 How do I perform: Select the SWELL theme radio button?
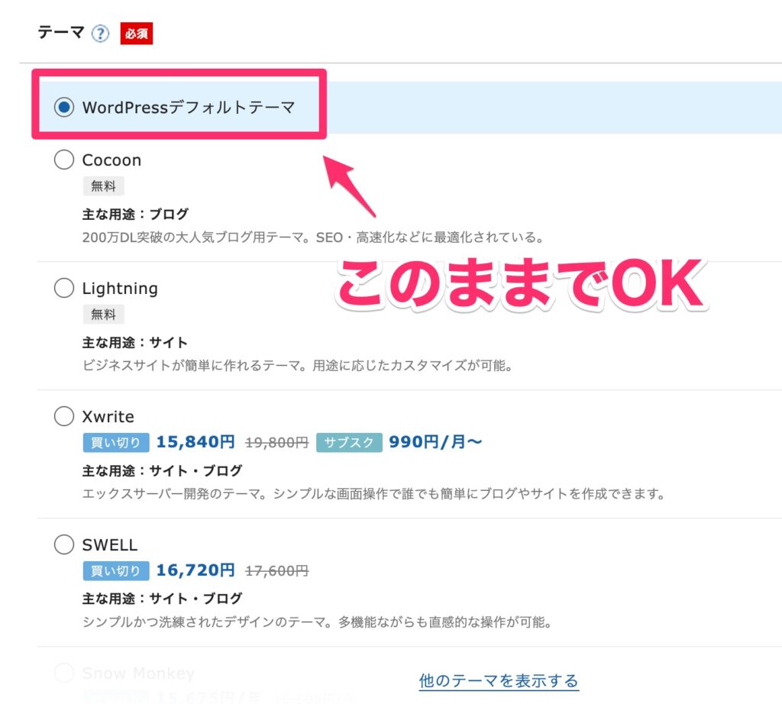pyautogui.click(x=64, y=545)
